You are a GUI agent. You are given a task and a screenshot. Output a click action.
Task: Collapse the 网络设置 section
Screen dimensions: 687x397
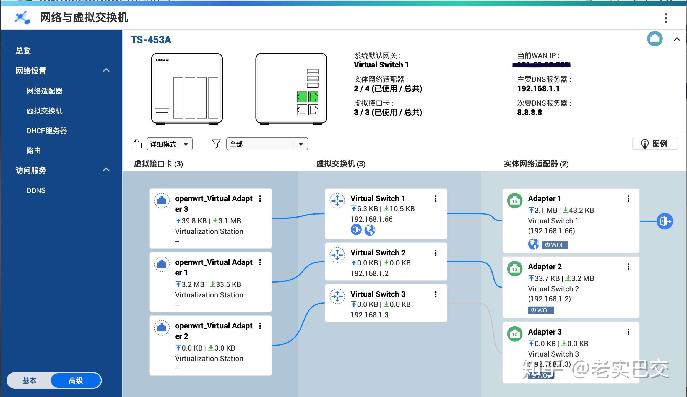click(106, 70)
